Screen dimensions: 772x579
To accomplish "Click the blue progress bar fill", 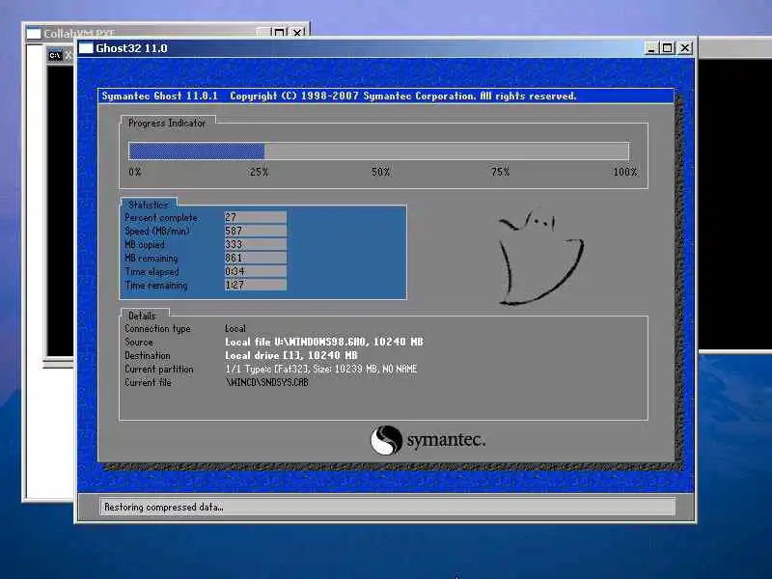I will click(197, 151).
